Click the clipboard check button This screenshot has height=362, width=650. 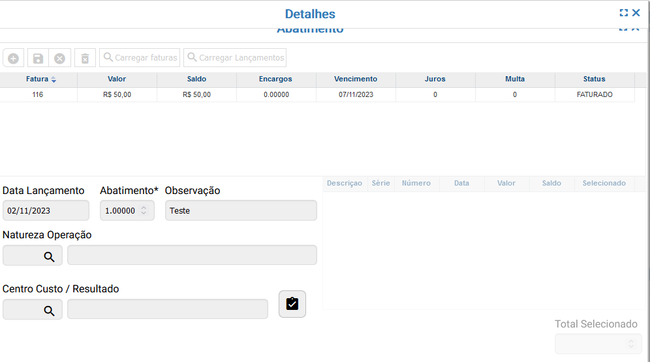pos(292,304)
